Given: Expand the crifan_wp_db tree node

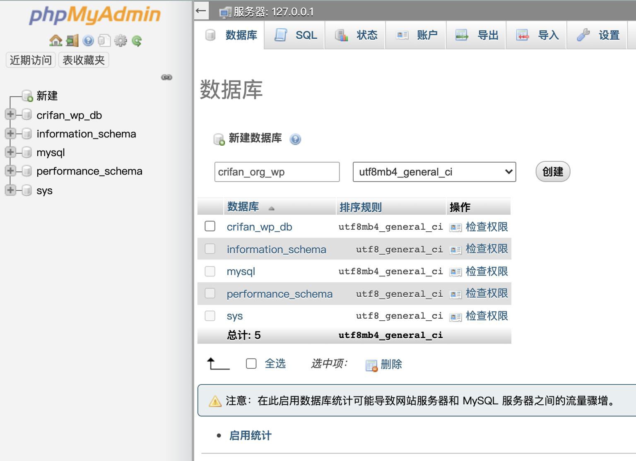Looking at the screenshot, I should point(10,114).
